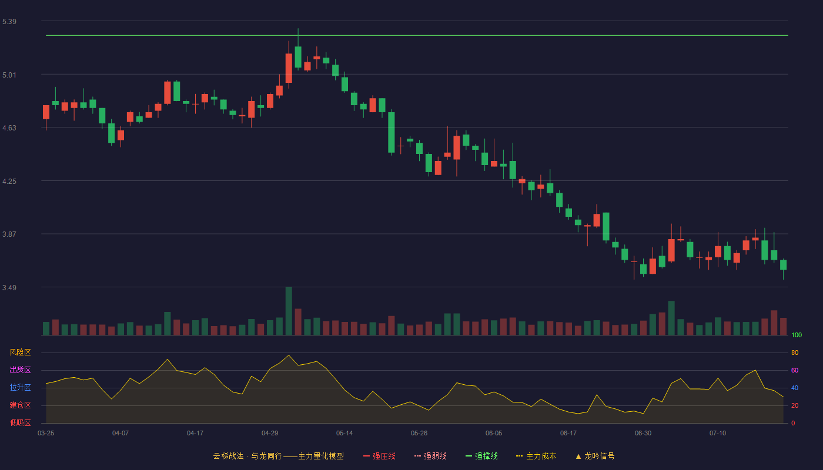Click the 05-26 date label
The height and width of the screenshot is (470, 823).
(419, 433)
